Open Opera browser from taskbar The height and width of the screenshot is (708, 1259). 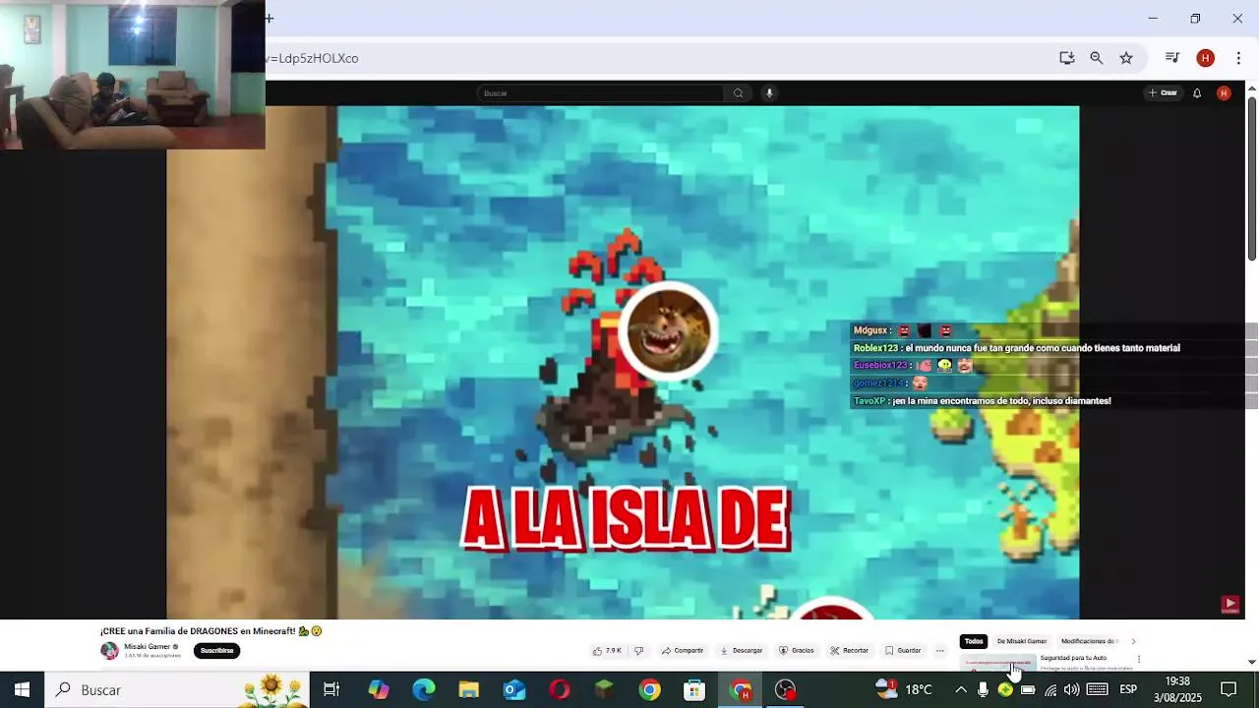(x=560, y=689)
